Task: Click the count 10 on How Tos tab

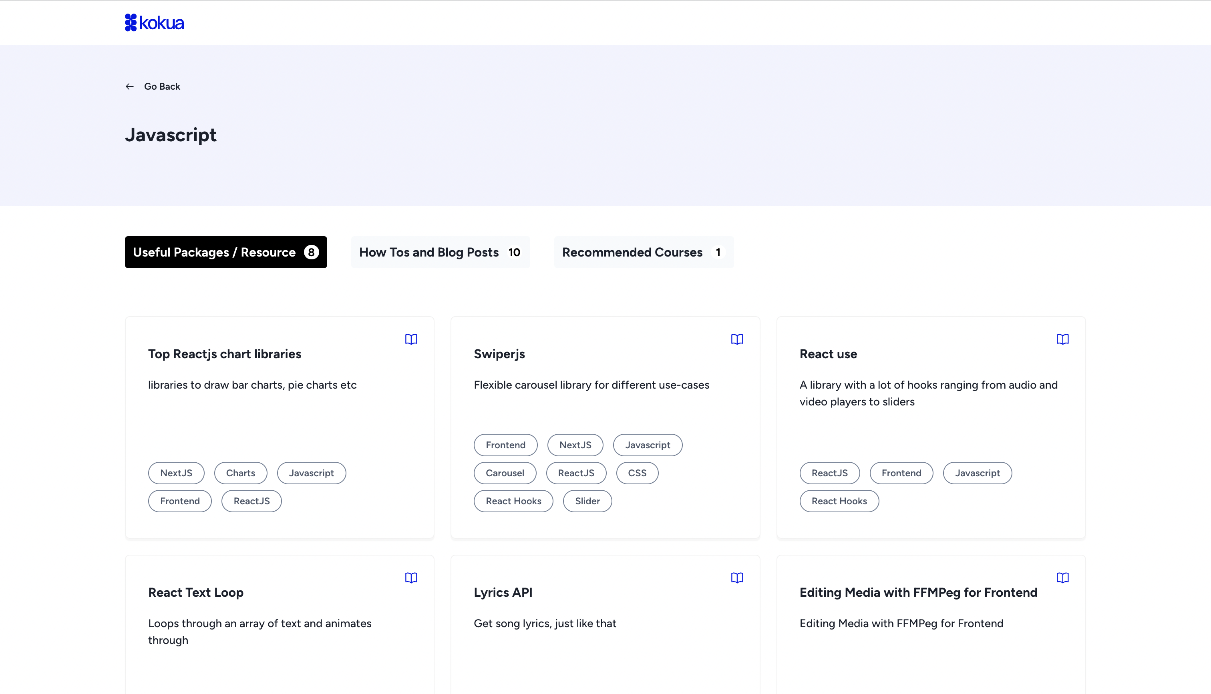Action: (x=514, y=252)
